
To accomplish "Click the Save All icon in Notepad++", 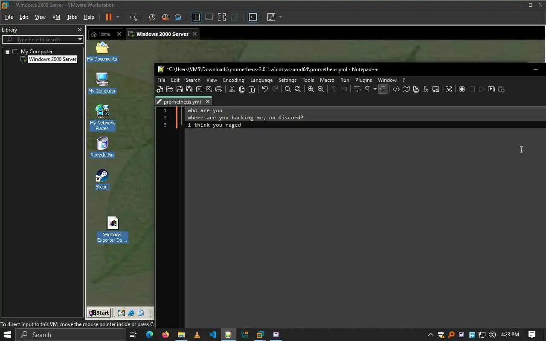I will (x=189, y=89).
